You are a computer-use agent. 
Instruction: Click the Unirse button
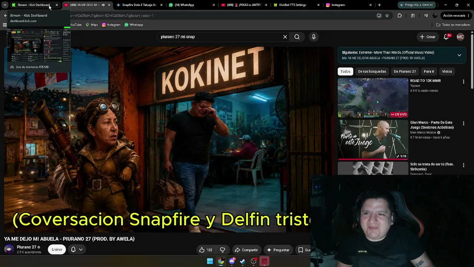pos(57,250)
